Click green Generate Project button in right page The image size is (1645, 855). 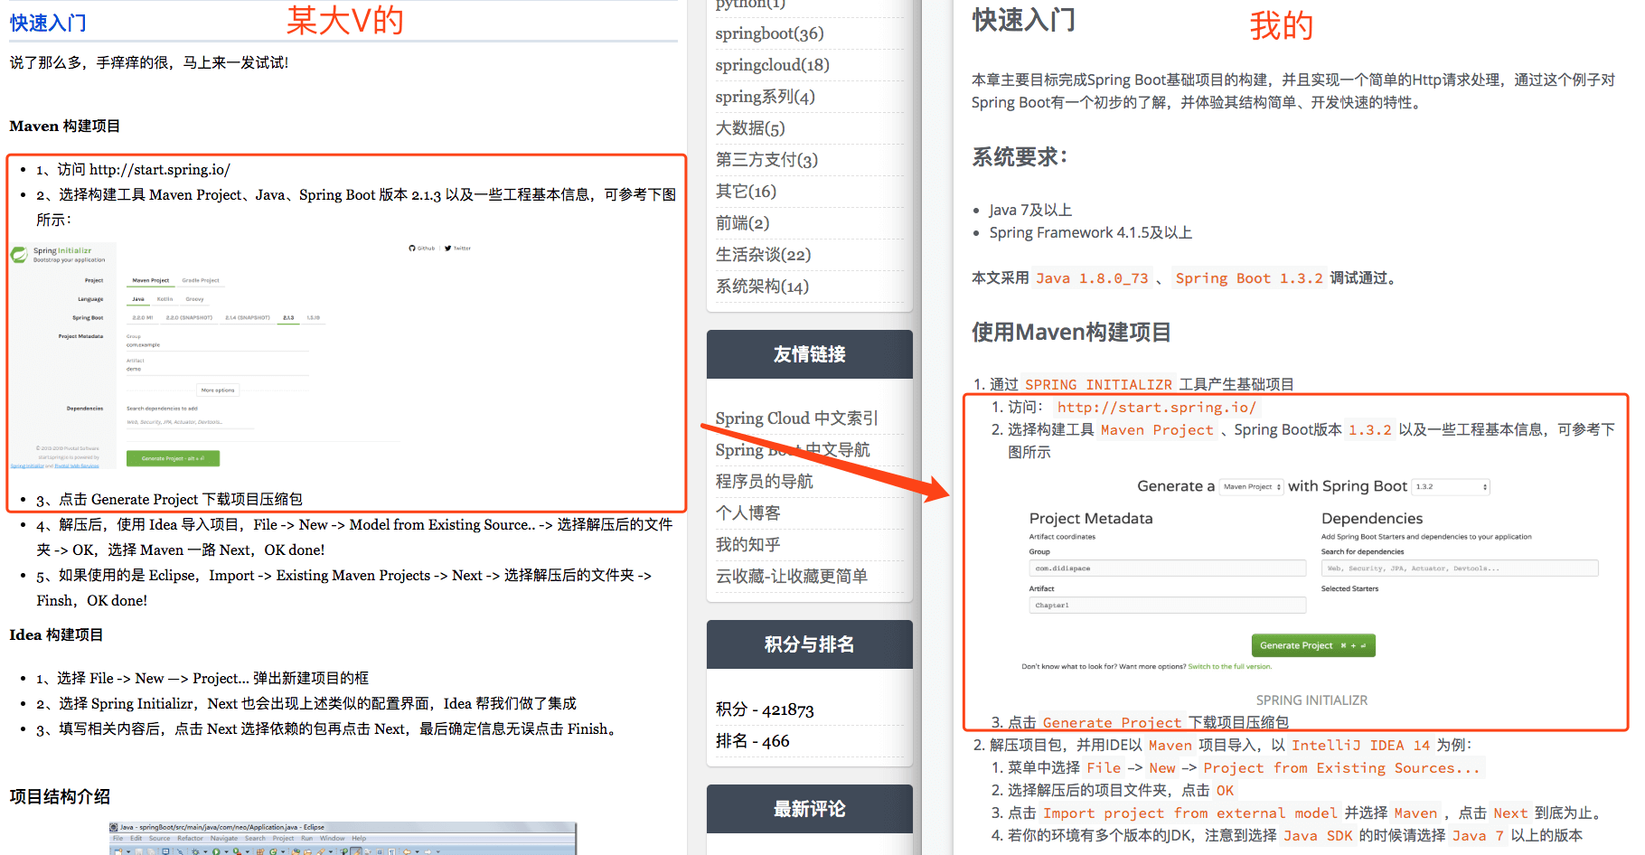[x=1313, y=645]
